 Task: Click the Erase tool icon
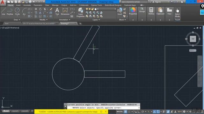point(51,9)
